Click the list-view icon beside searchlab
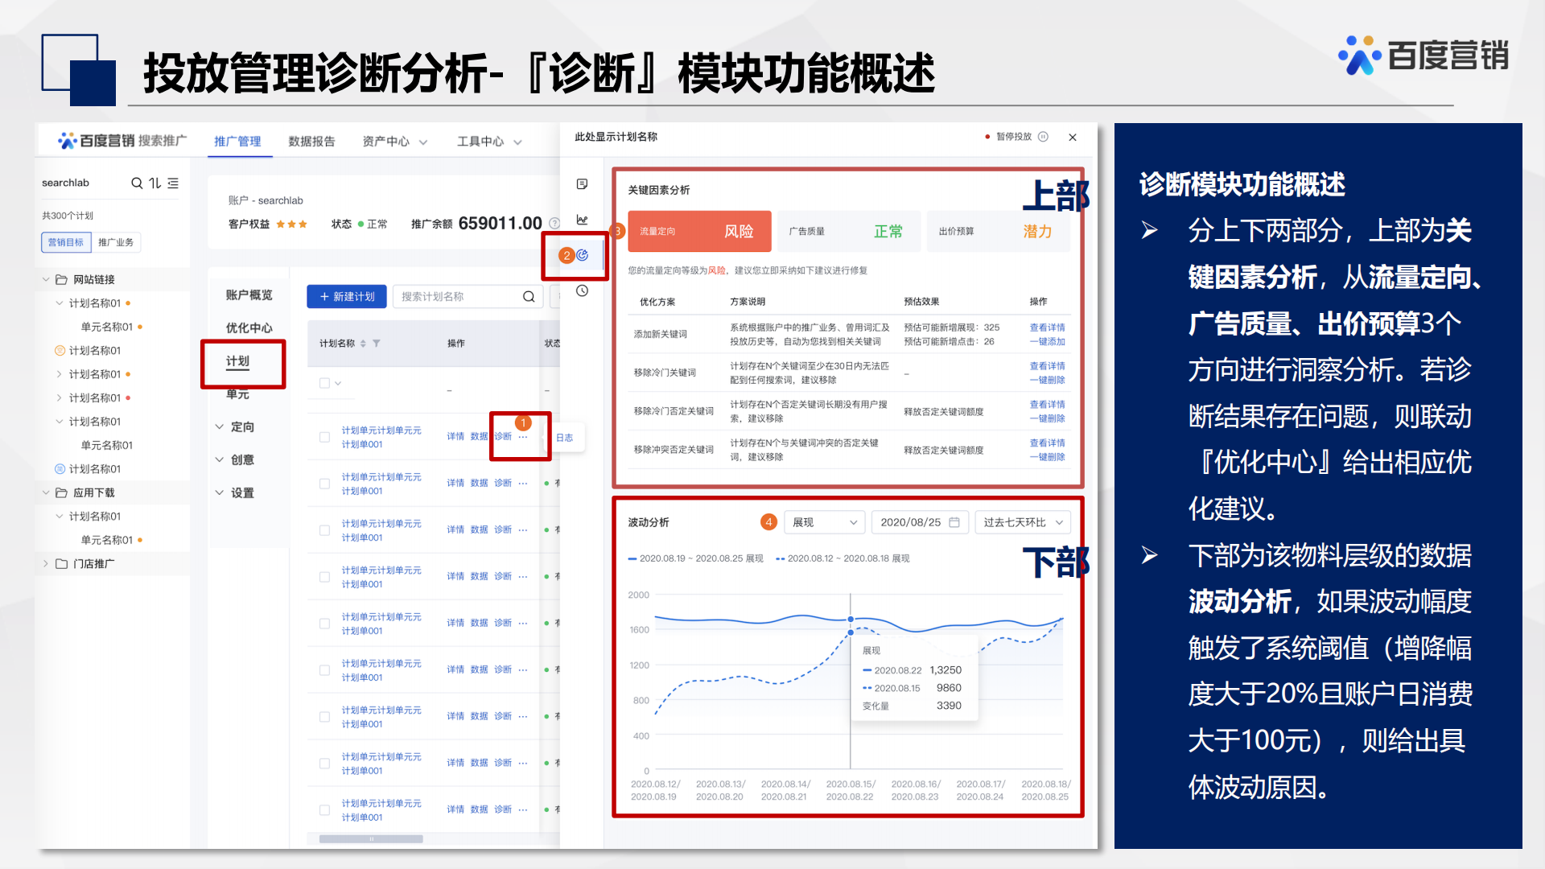The image size is (1545, 869). point(173,183)
